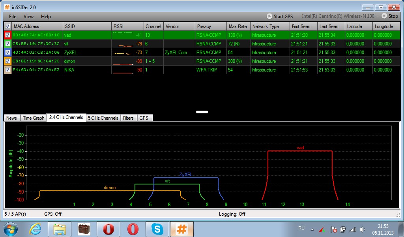
Task: Click the Latitude column header
Action: coord(359,26)
